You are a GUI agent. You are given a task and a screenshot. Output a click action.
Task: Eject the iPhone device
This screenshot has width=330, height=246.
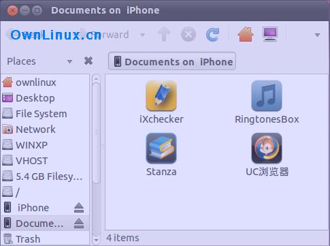(x=79, y=208)
